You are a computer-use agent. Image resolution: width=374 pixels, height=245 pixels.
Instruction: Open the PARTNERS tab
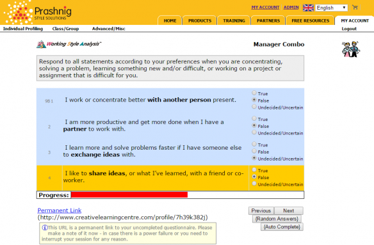pyautogui.click(x=268, y=20)
